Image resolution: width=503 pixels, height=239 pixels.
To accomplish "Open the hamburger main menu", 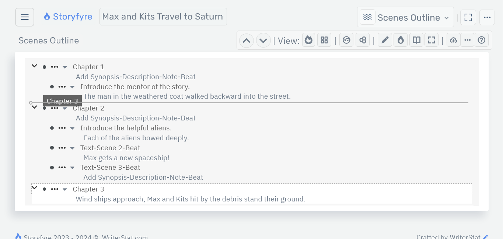I will point(25,17).
